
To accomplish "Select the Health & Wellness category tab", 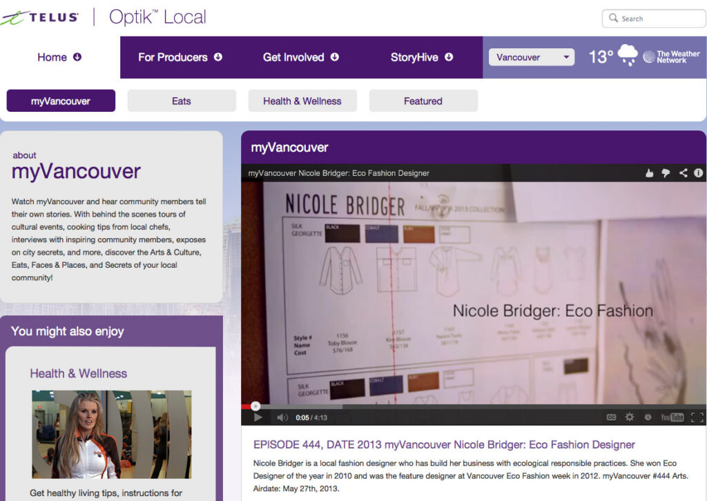I will [302, 101].
